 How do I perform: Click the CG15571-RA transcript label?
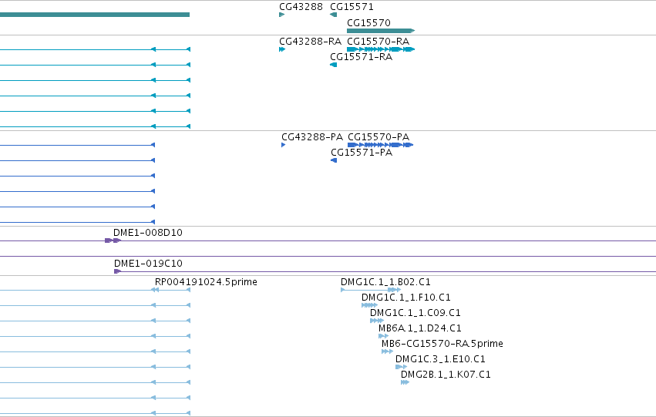361,57
